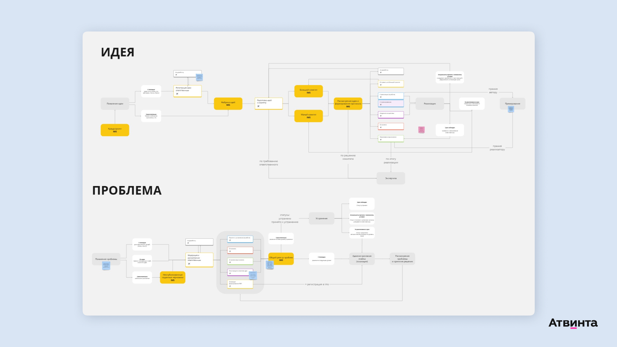The width and height of the screenshot is (617, 347).
Task: Select the К реализации (в работе) status card
Action: click(391, 96)
